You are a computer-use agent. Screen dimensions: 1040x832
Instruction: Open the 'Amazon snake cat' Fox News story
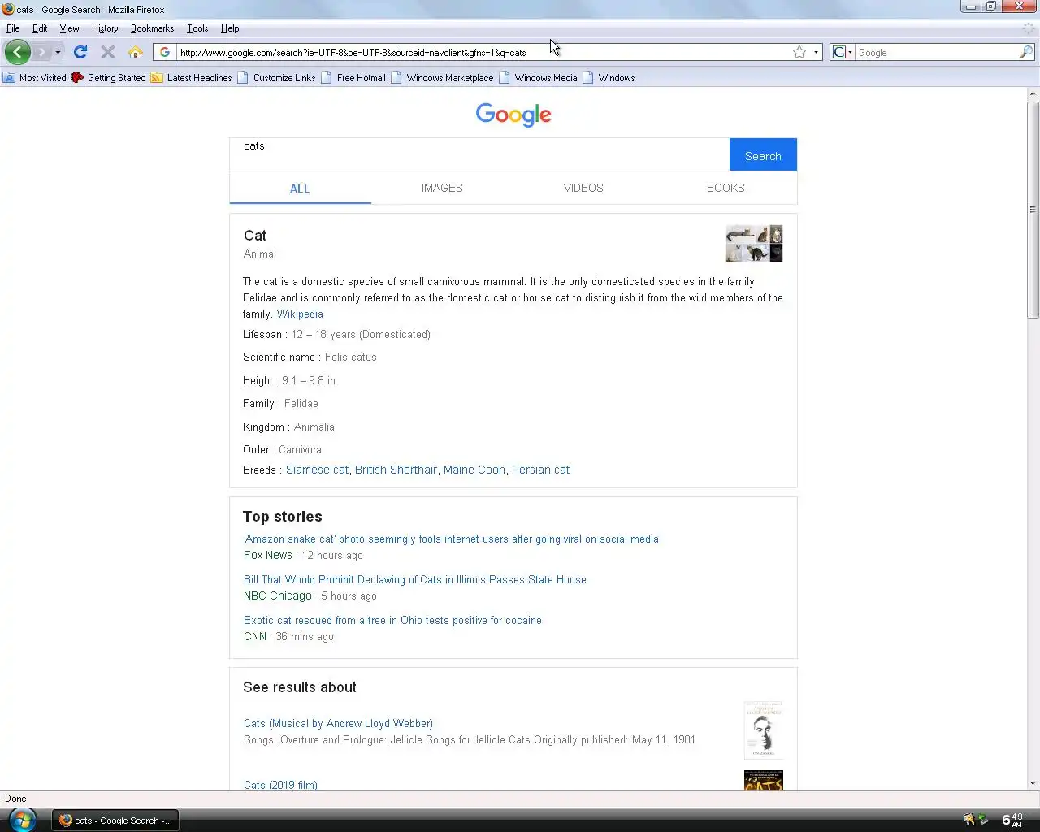coord(451,539)
